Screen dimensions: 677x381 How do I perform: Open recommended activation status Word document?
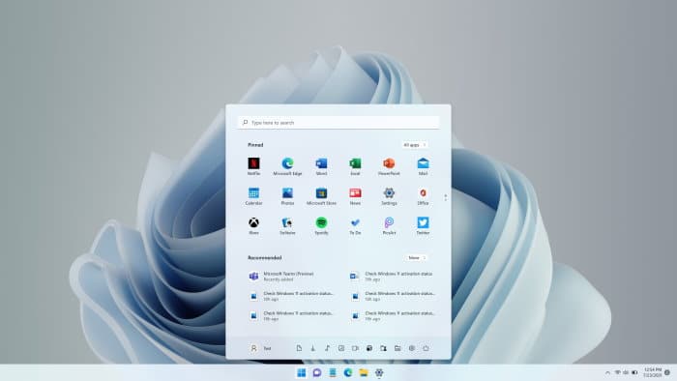[x=392, y=277]
